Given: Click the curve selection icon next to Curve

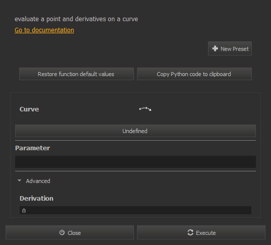Looking at the screenshot, I should pyautogui.click(x=145, y=109).
